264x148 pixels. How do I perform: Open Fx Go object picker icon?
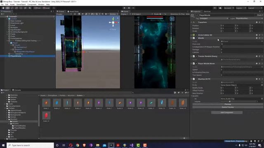pos(262,85)
